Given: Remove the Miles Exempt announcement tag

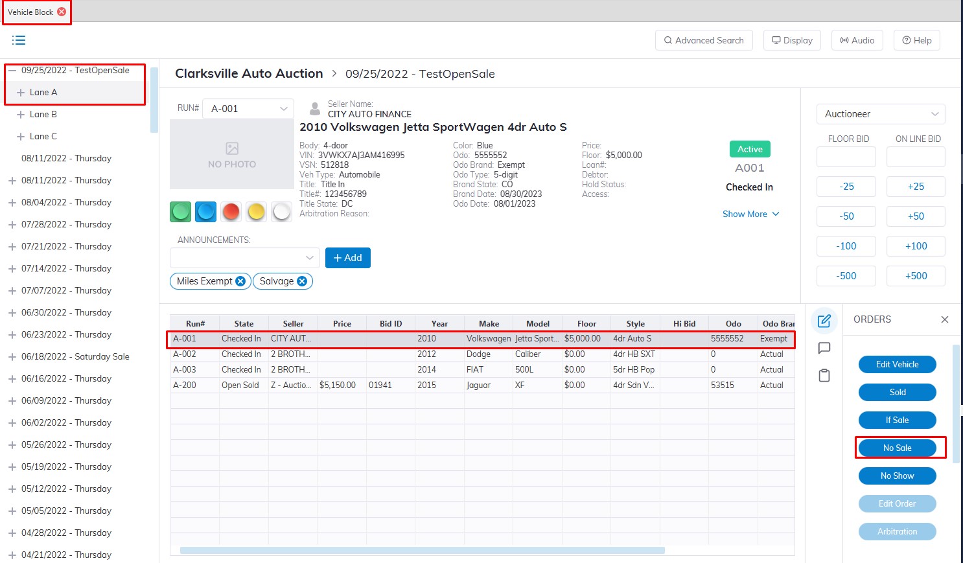Looking at the screenshot, I should tap(240, 281).
